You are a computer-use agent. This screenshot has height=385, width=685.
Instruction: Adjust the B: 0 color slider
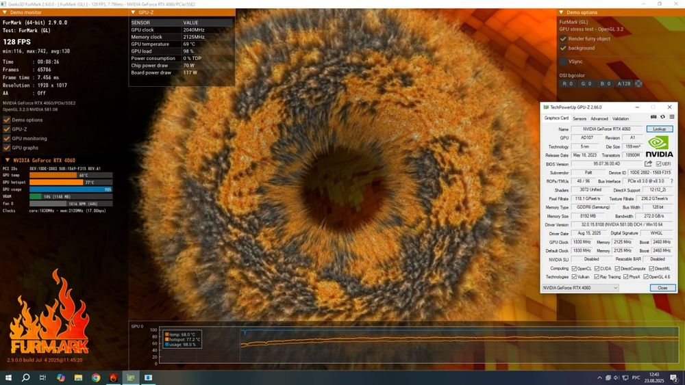click(605, 83)
